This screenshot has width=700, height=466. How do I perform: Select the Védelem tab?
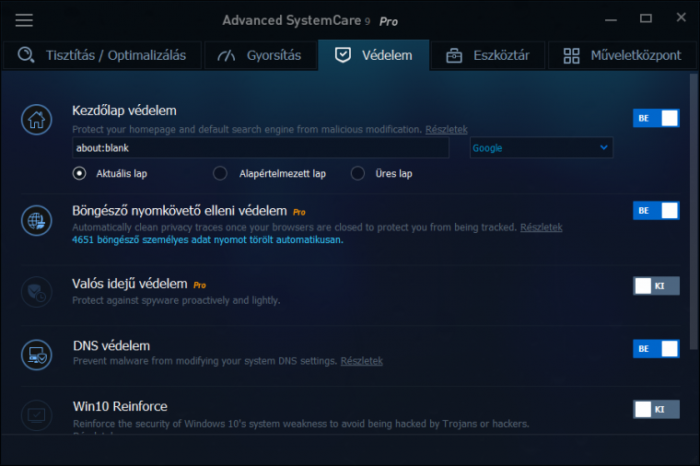(374, 55)
